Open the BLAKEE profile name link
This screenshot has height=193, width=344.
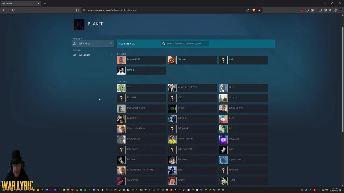click(95, 24)
